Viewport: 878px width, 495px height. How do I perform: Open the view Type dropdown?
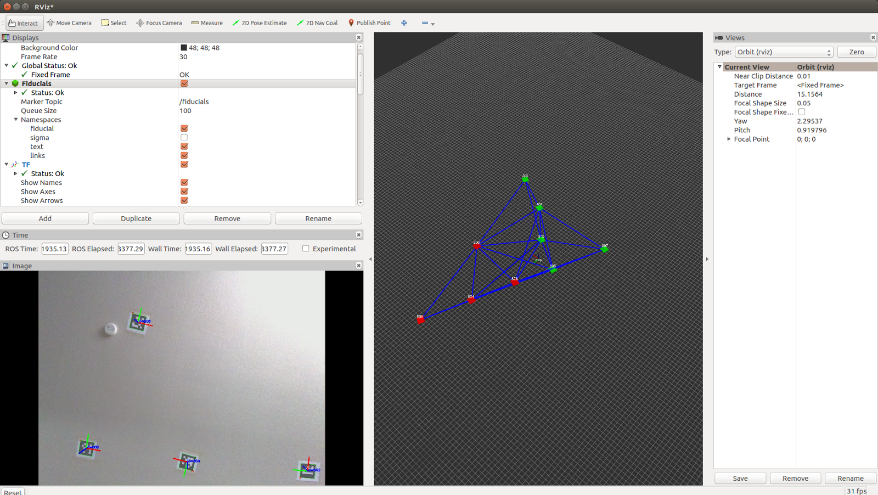[784, 52]
